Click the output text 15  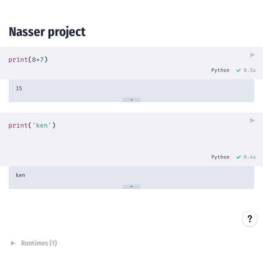click(x=19, y=89)
